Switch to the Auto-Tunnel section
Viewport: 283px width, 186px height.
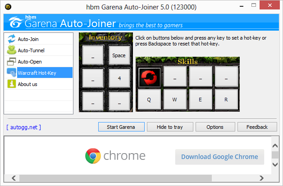click(x=38, y=50)
